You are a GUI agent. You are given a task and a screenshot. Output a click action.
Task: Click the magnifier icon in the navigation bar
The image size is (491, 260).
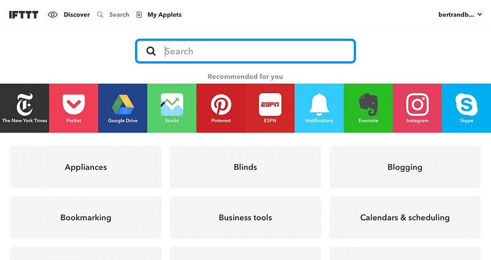[x=100, y=15]
